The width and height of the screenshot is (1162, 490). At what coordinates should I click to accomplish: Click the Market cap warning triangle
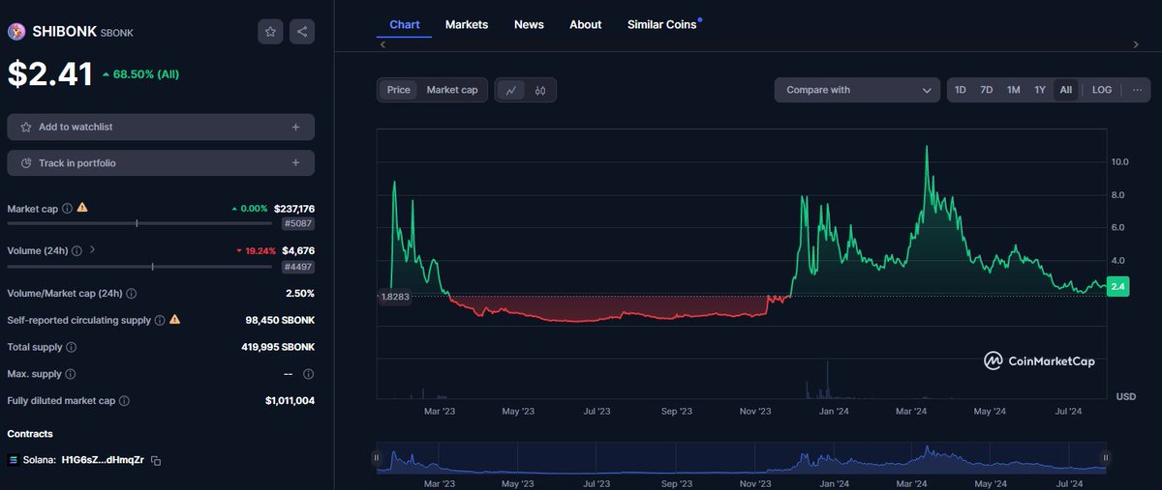(x=82, y=208)
